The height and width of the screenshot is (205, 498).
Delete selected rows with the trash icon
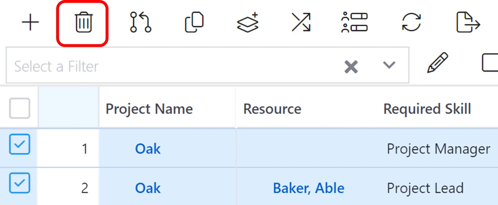click(x=83, y=22)
